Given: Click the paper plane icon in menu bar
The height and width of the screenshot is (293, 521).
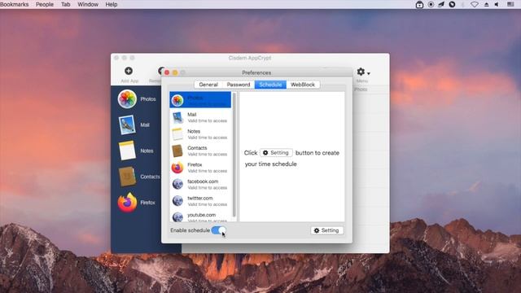Looking at the screenshot, I should click(441, 4).
